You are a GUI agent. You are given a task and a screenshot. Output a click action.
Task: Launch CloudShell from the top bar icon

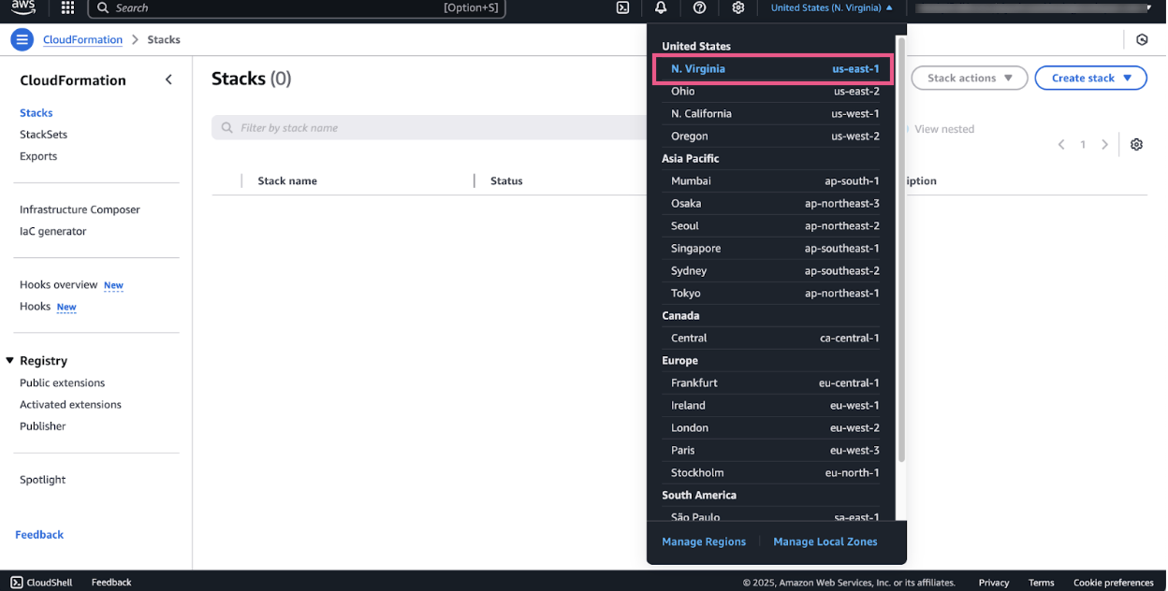pos(622,7)
